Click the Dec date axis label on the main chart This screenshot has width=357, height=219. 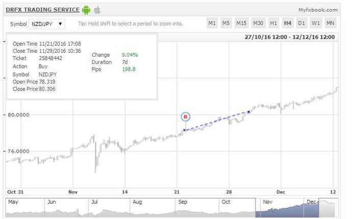[280, 192]
